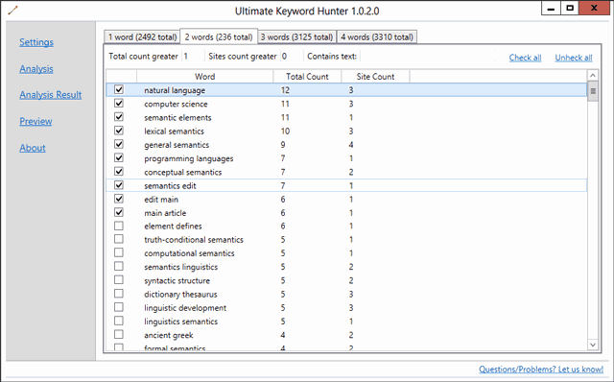The image size is (614, 382).
Task: Check the truth-conditional semantics checkbox
Action: (x=119, y=239)
